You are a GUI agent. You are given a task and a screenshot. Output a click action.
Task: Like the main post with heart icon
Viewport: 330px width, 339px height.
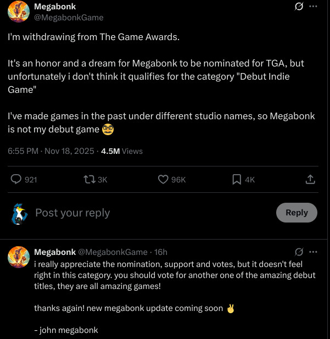coord(163,179)
